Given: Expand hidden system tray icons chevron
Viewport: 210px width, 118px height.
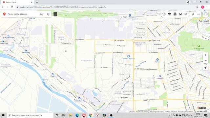Looking at the screenshot, I should (x=170, y=115).
